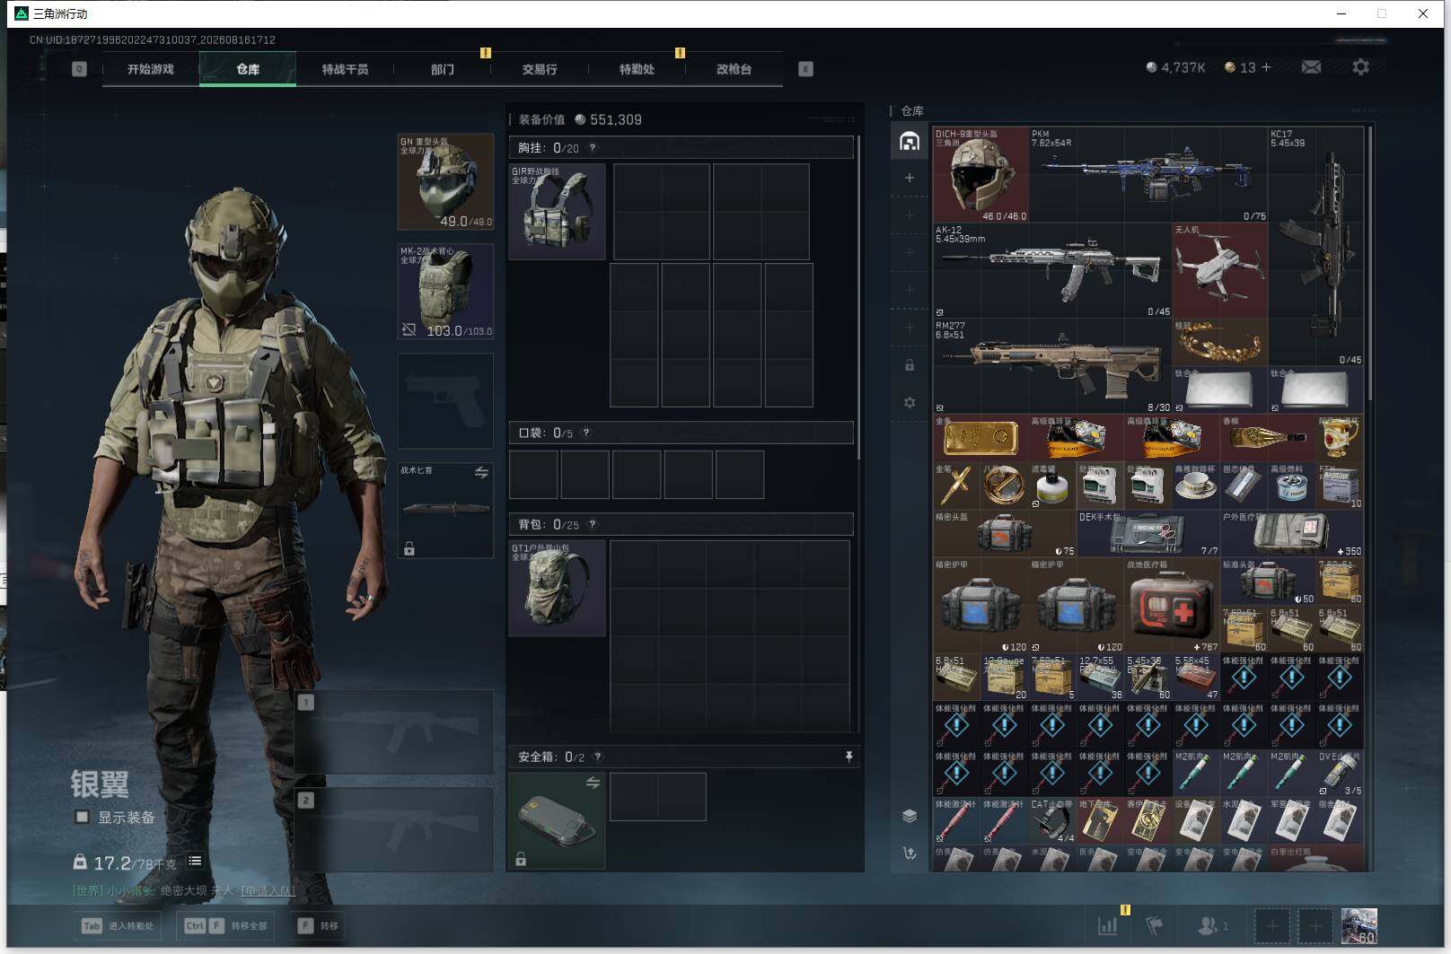Click primary weapon slot 1
The height and width of the screenshot is (954, 1451).
tap(393, 732)
